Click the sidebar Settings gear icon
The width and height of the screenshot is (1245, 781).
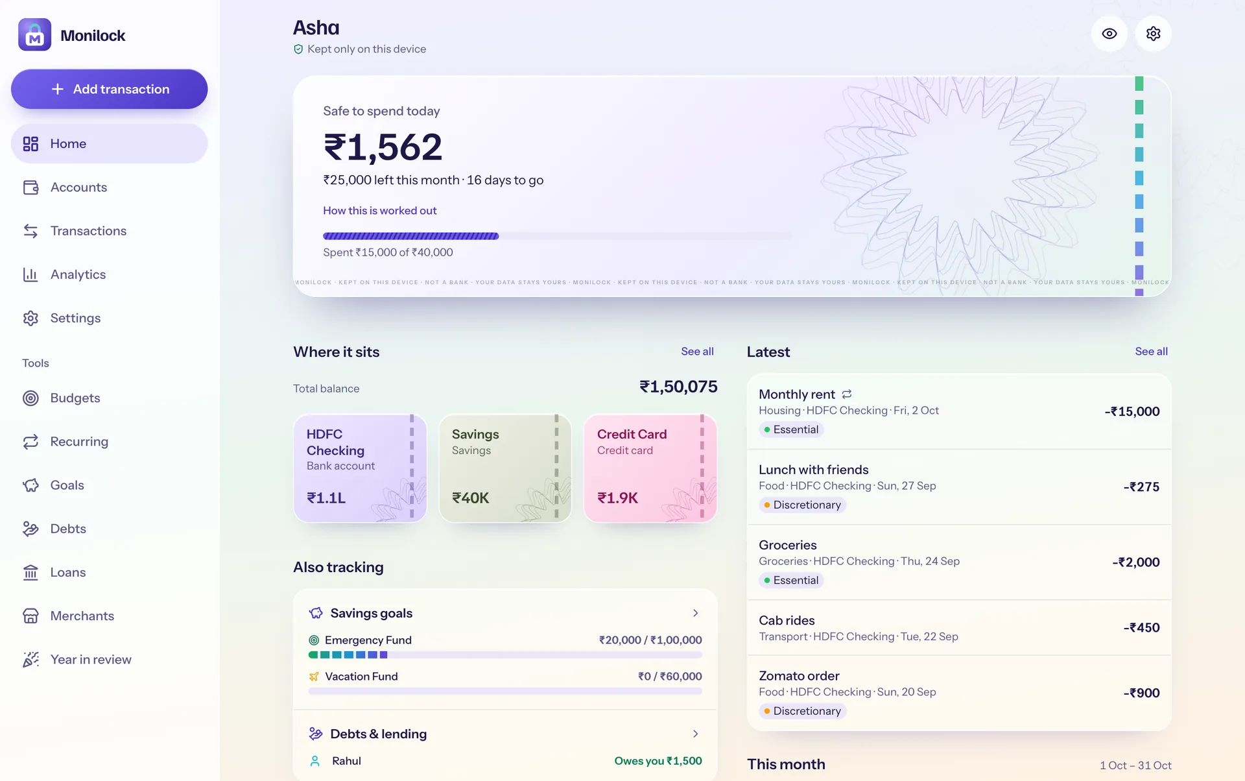click(30, 318)
